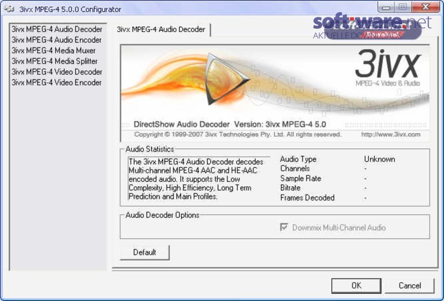Select 3ivx MPEG-4 Media Splitter entry
444x301 pixels.
coord(54,61)
